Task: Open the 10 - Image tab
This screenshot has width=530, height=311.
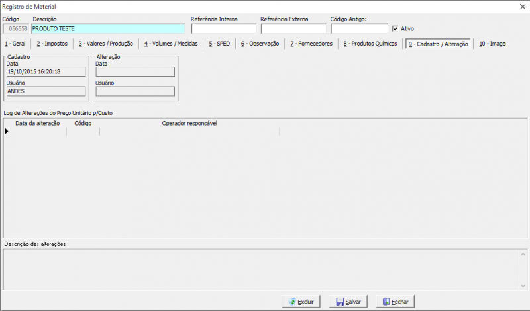Action: click(x=492, y=44)
